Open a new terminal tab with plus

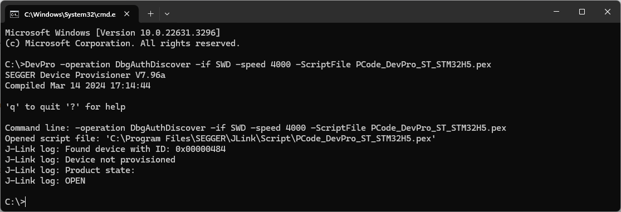tap(150, 14)
